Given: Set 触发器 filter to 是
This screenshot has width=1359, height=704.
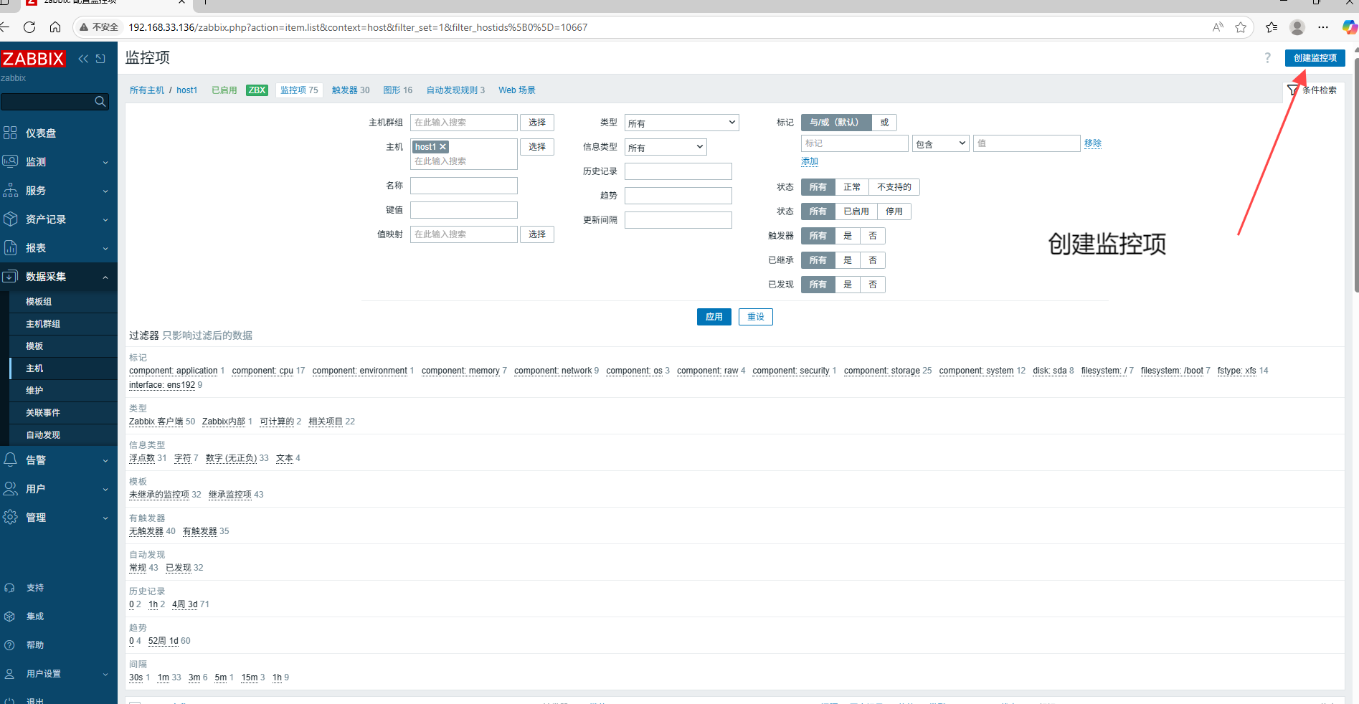Looking at the screenshot, I should (x=848, y=236).
